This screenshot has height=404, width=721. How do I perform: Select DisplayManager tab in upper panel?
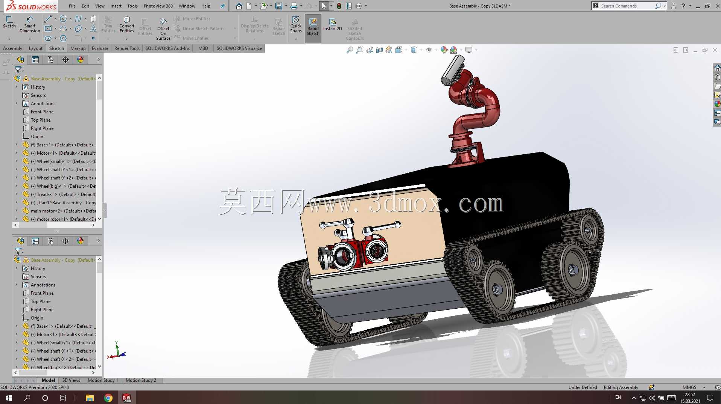pos(81,60)
